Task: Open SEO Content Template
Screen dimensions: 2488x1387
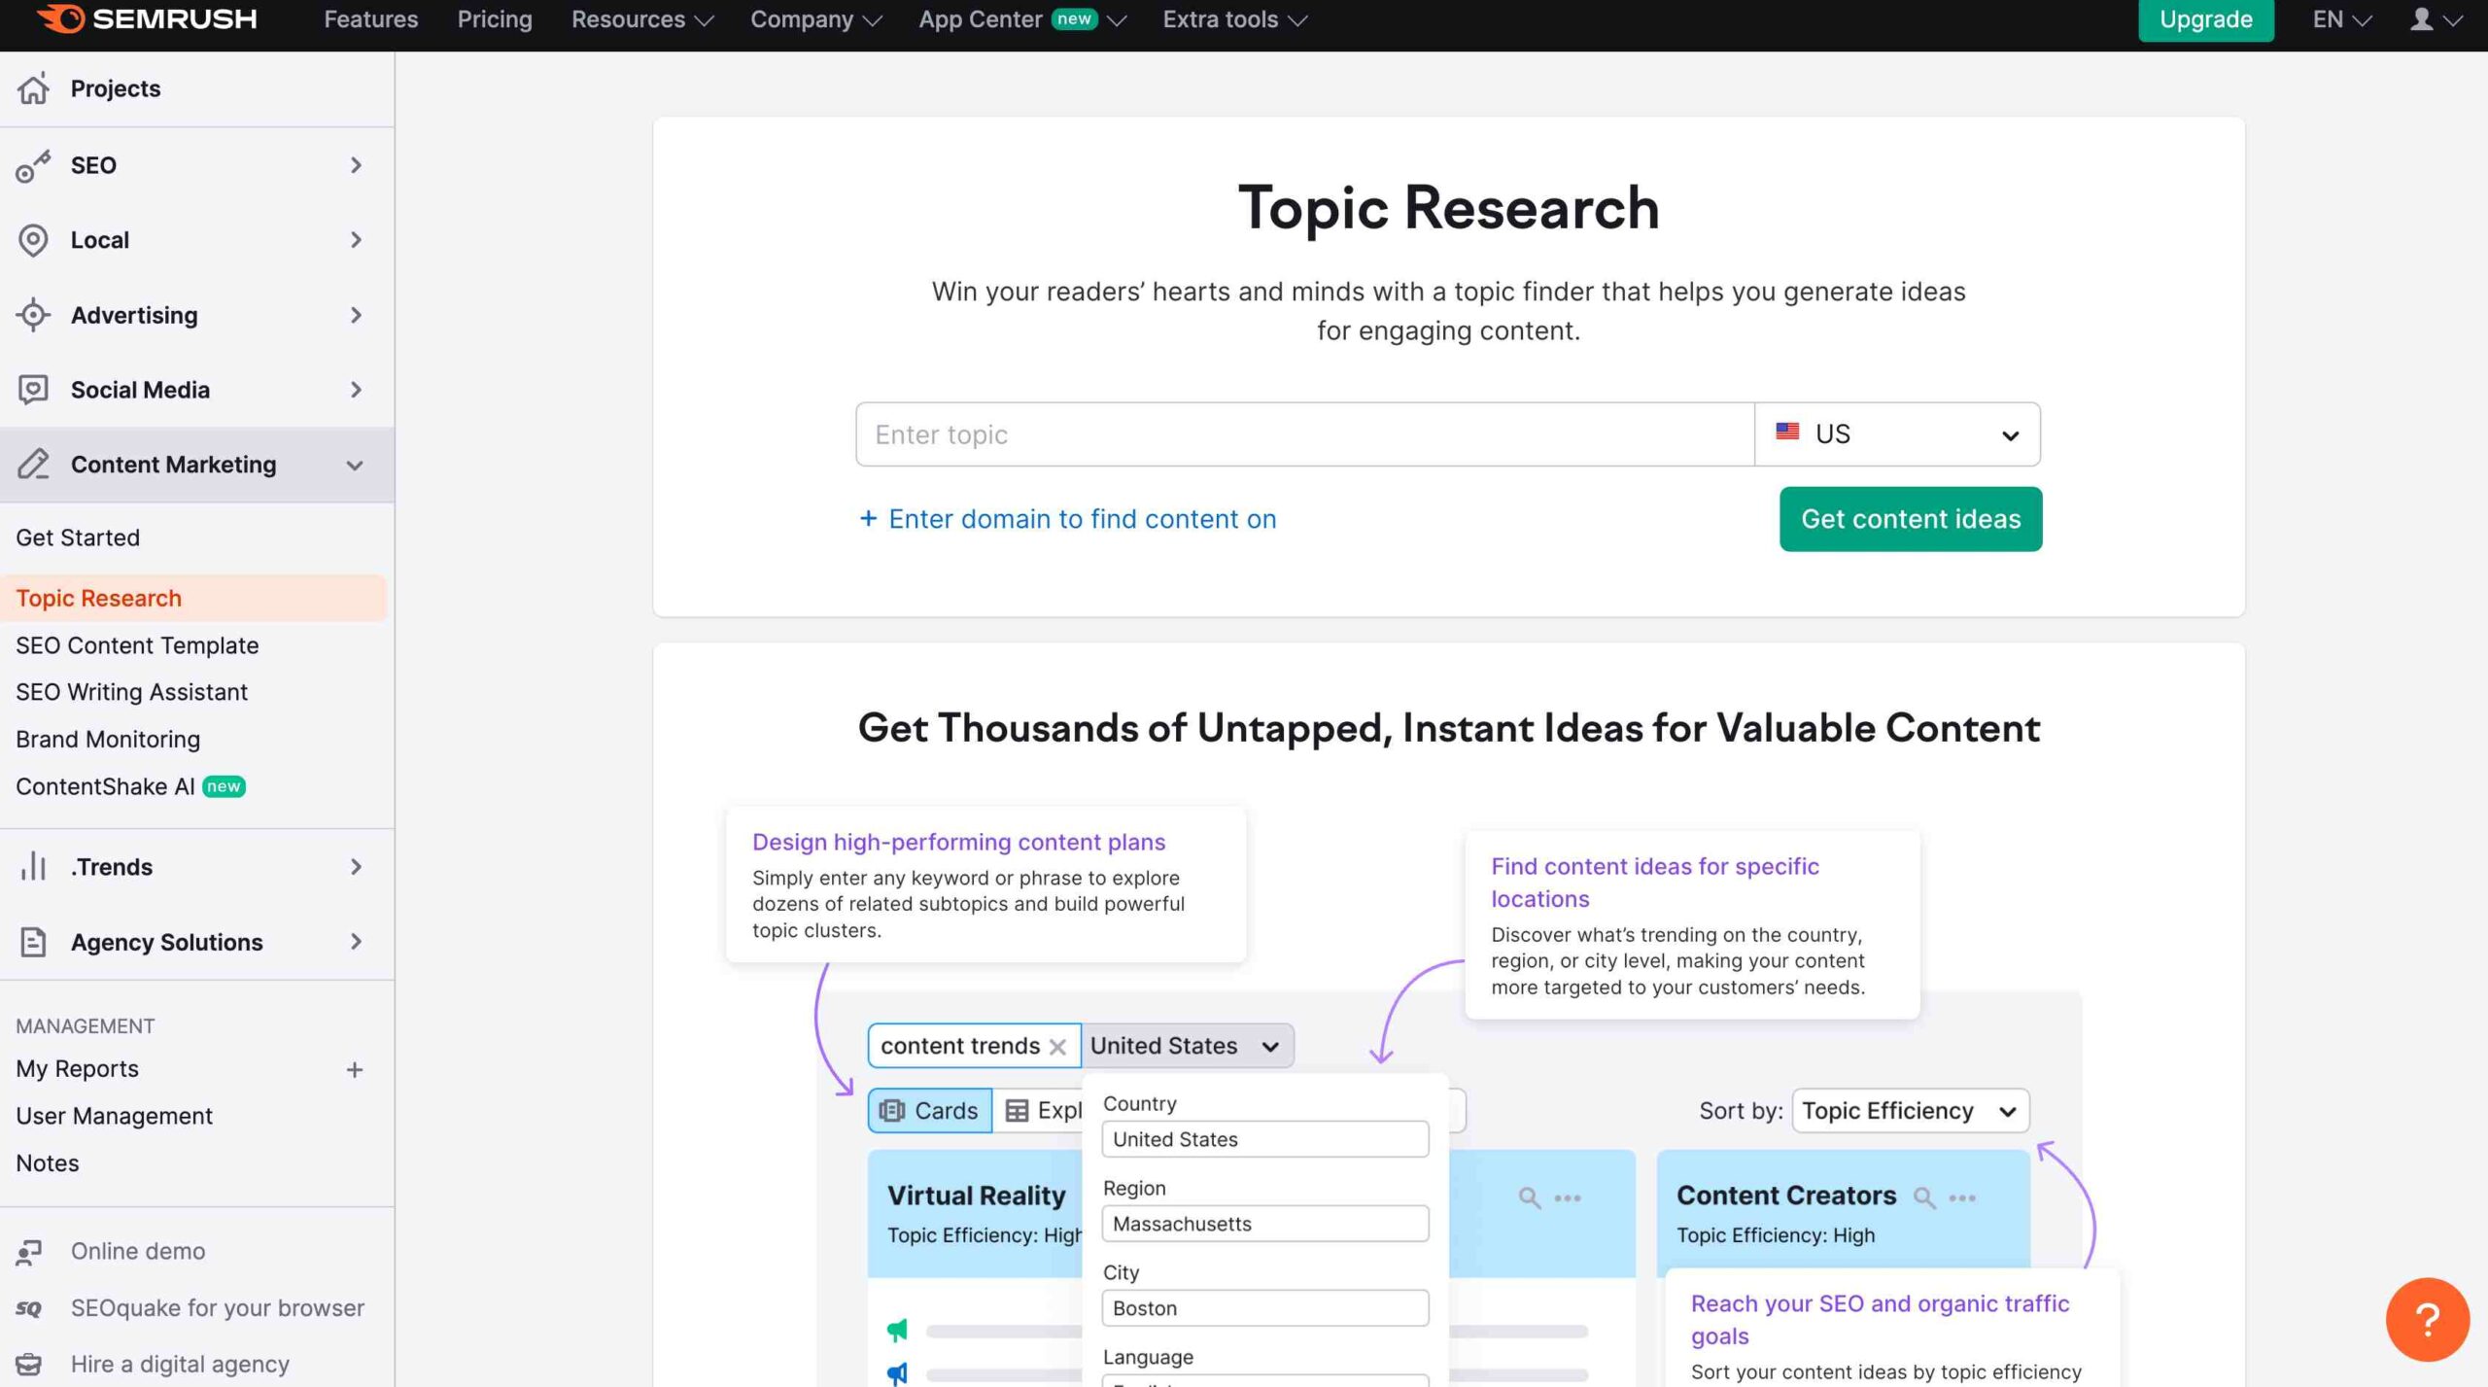Action: (x=137, y=644)
